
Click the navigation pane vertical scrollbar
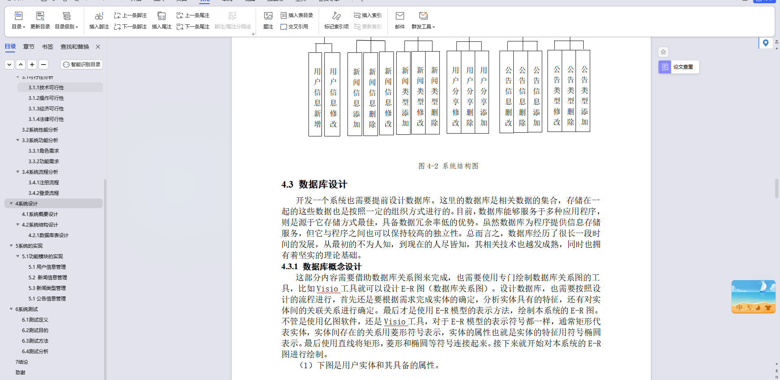tap(105, 279)
